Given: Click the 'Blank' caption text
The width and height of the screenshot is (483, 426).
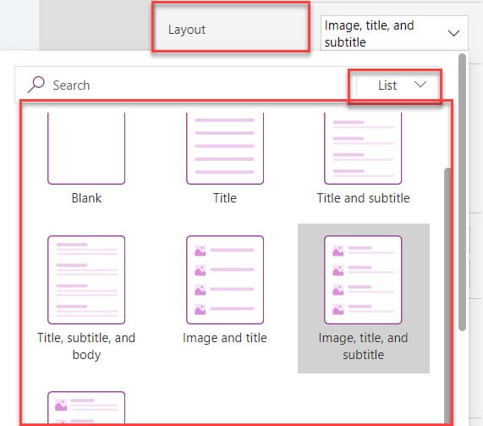Looking at the screenshot, I should 86,198.
